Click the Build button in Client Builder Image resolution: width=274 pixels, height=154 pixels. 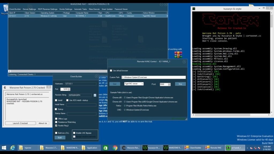point(60,138)
